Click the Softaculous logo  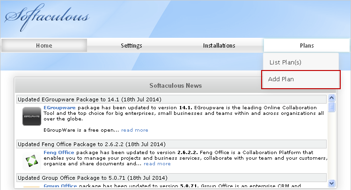coord(47,17)
